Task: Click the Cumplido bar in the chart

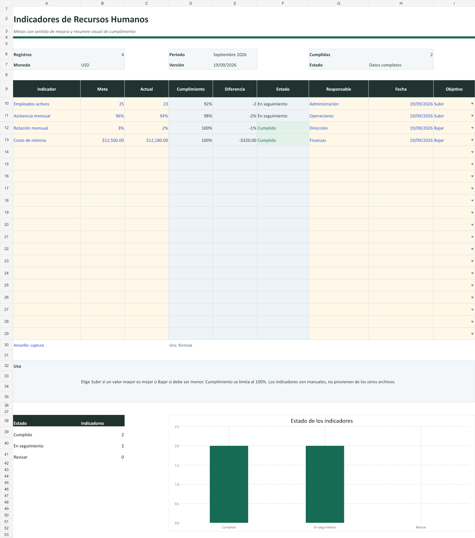Action: (x=229, y=484)
